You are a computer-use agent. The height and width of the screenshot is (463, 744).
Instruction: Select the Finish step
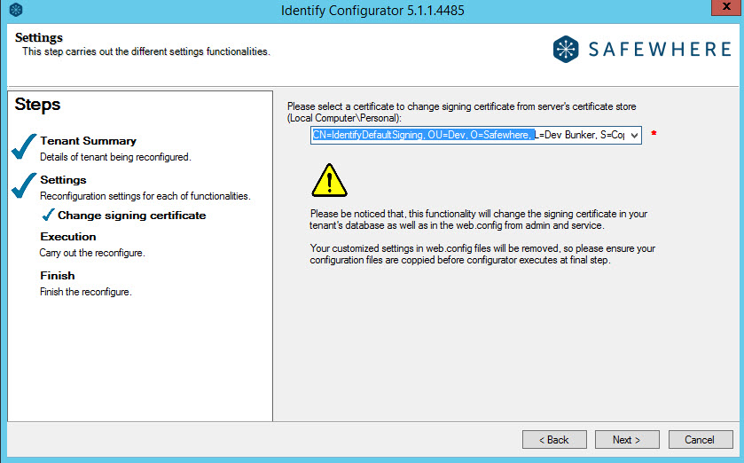click(x=58, y=276)
